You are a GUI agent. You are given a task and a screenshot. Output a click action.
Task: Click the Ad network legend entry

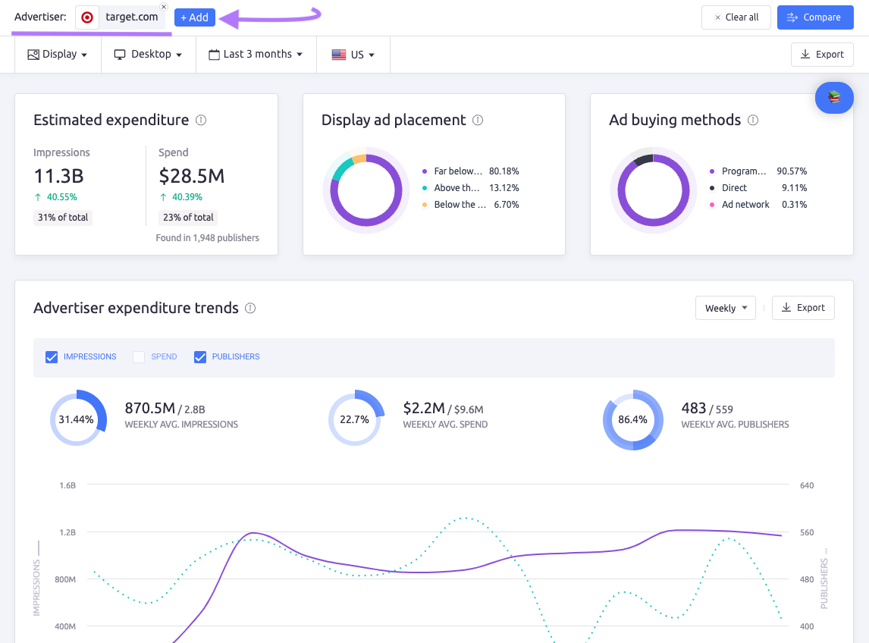pyautogui.click(x=758, y=205)
